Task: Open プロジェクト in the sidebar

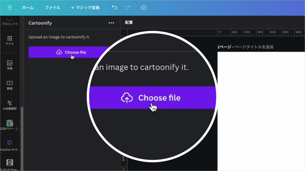Action: pos(10,21)
